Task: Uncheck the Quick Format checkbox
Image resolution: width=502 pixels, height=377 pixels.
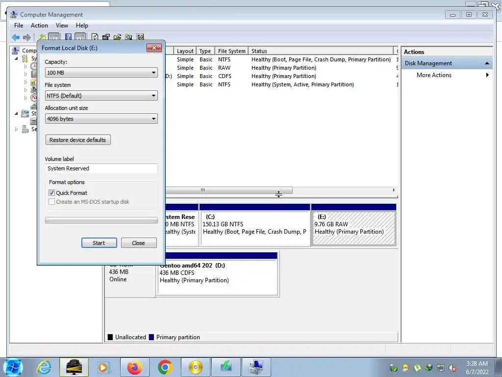Action: 51,192
